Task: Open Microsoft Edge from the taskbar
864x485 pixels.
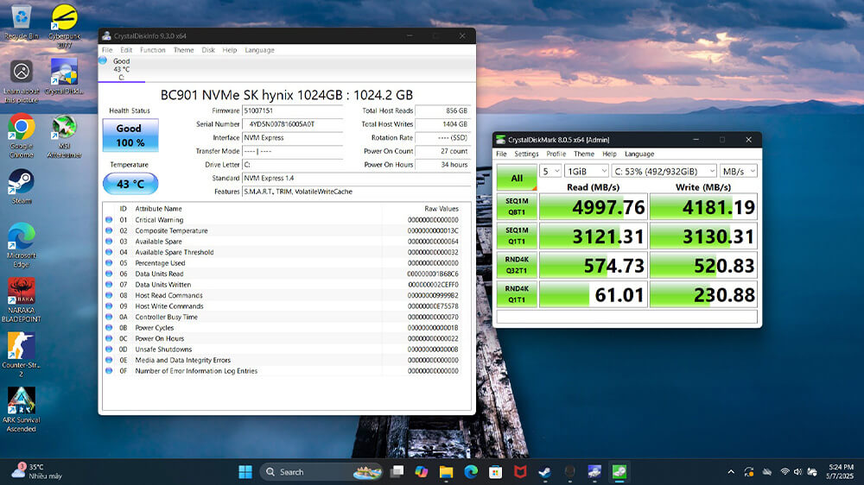Action: click(x=471, y=472)
